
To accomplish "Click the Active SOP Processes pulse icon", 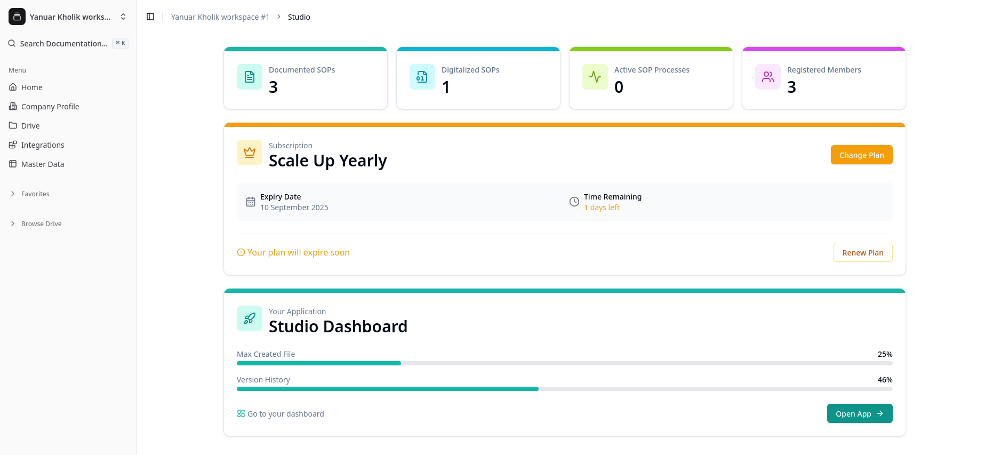I will click(x=595, y=77).
